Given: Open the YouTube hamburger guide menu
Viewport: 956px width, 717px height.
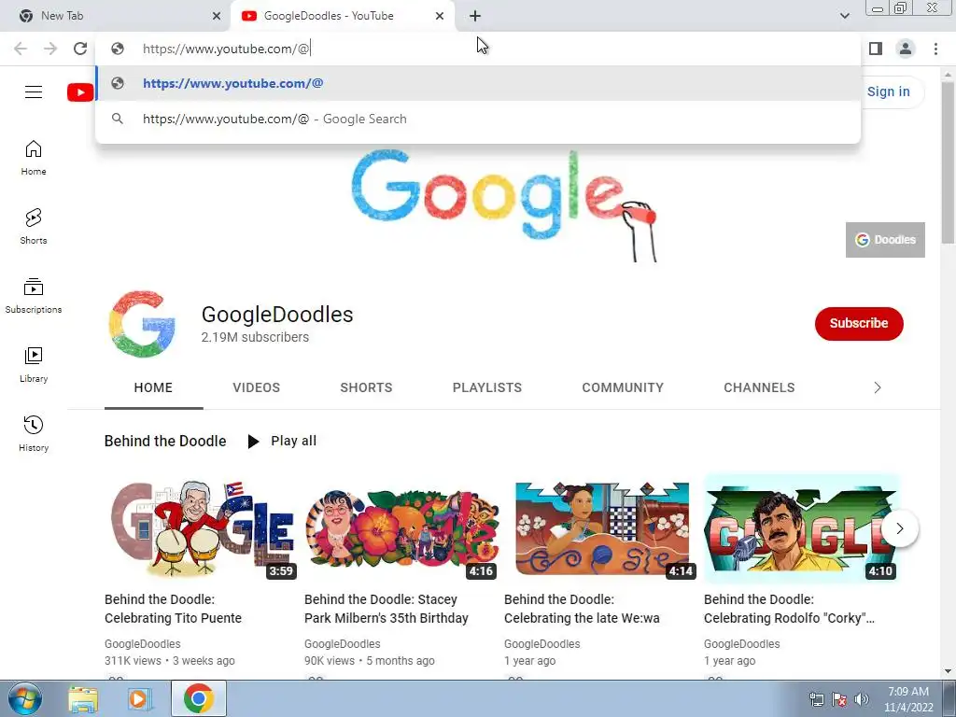Looking at the screenshot, I should coord(34,92).
